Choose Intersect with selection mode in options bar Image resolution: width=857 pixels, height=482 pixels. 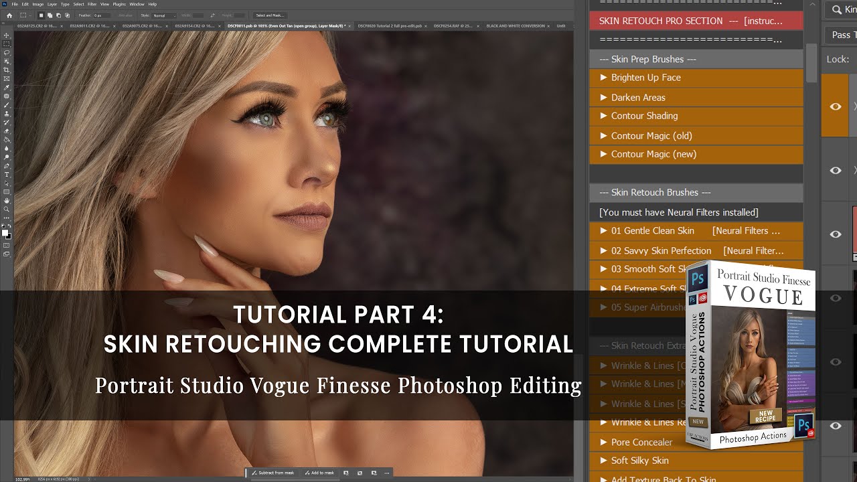coord(67,15)
